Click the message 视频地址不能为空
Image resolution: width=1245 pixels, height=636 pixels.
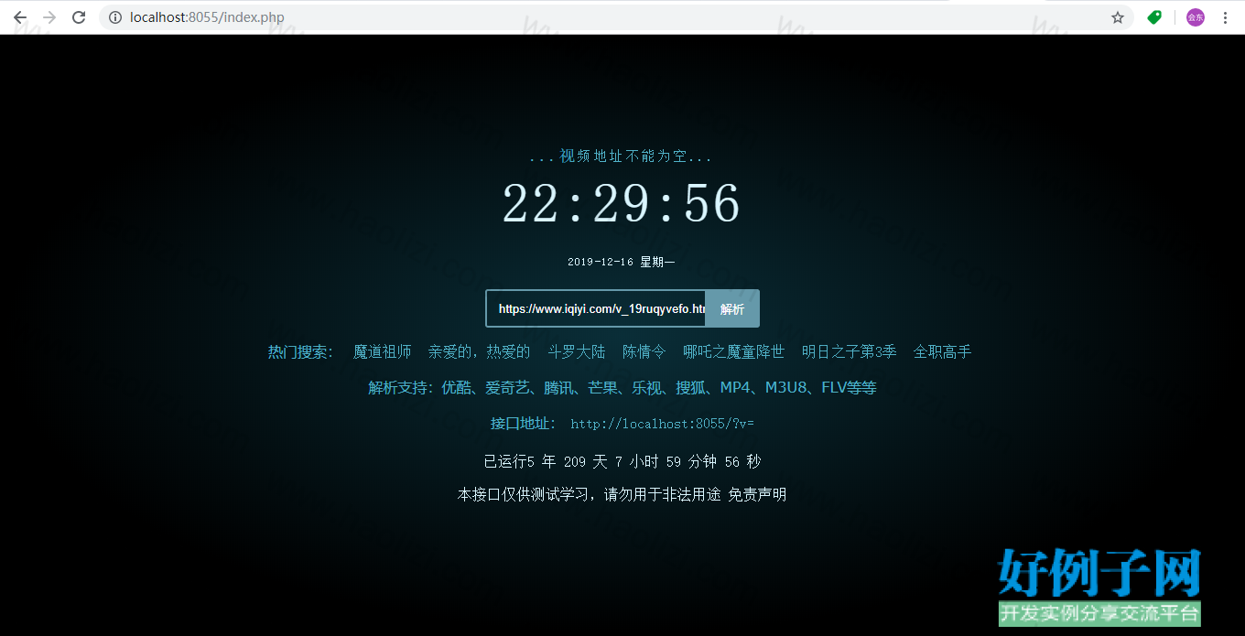tap(622, 156)
